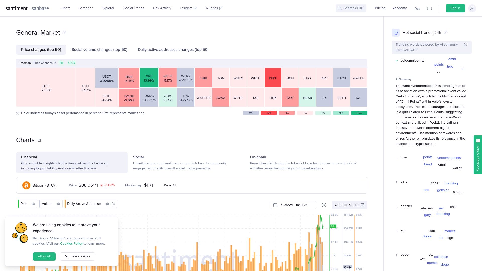Click the DOGE -6.96% treemap tile
The width and height of the screenshot is (482, 271).
tap(129, 98)
